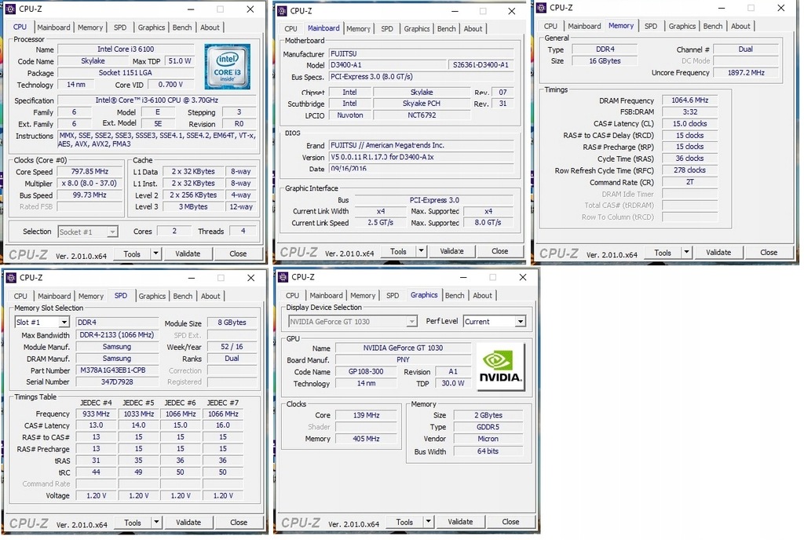
Task: Open the Tools dropdown arrow in the Memory window
Action: tap(686, 252)
